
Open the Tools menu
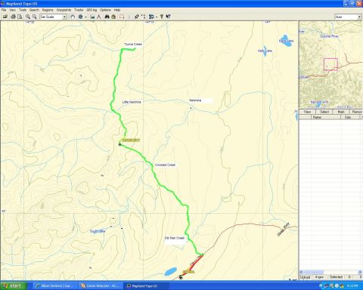tap(23, 10)
